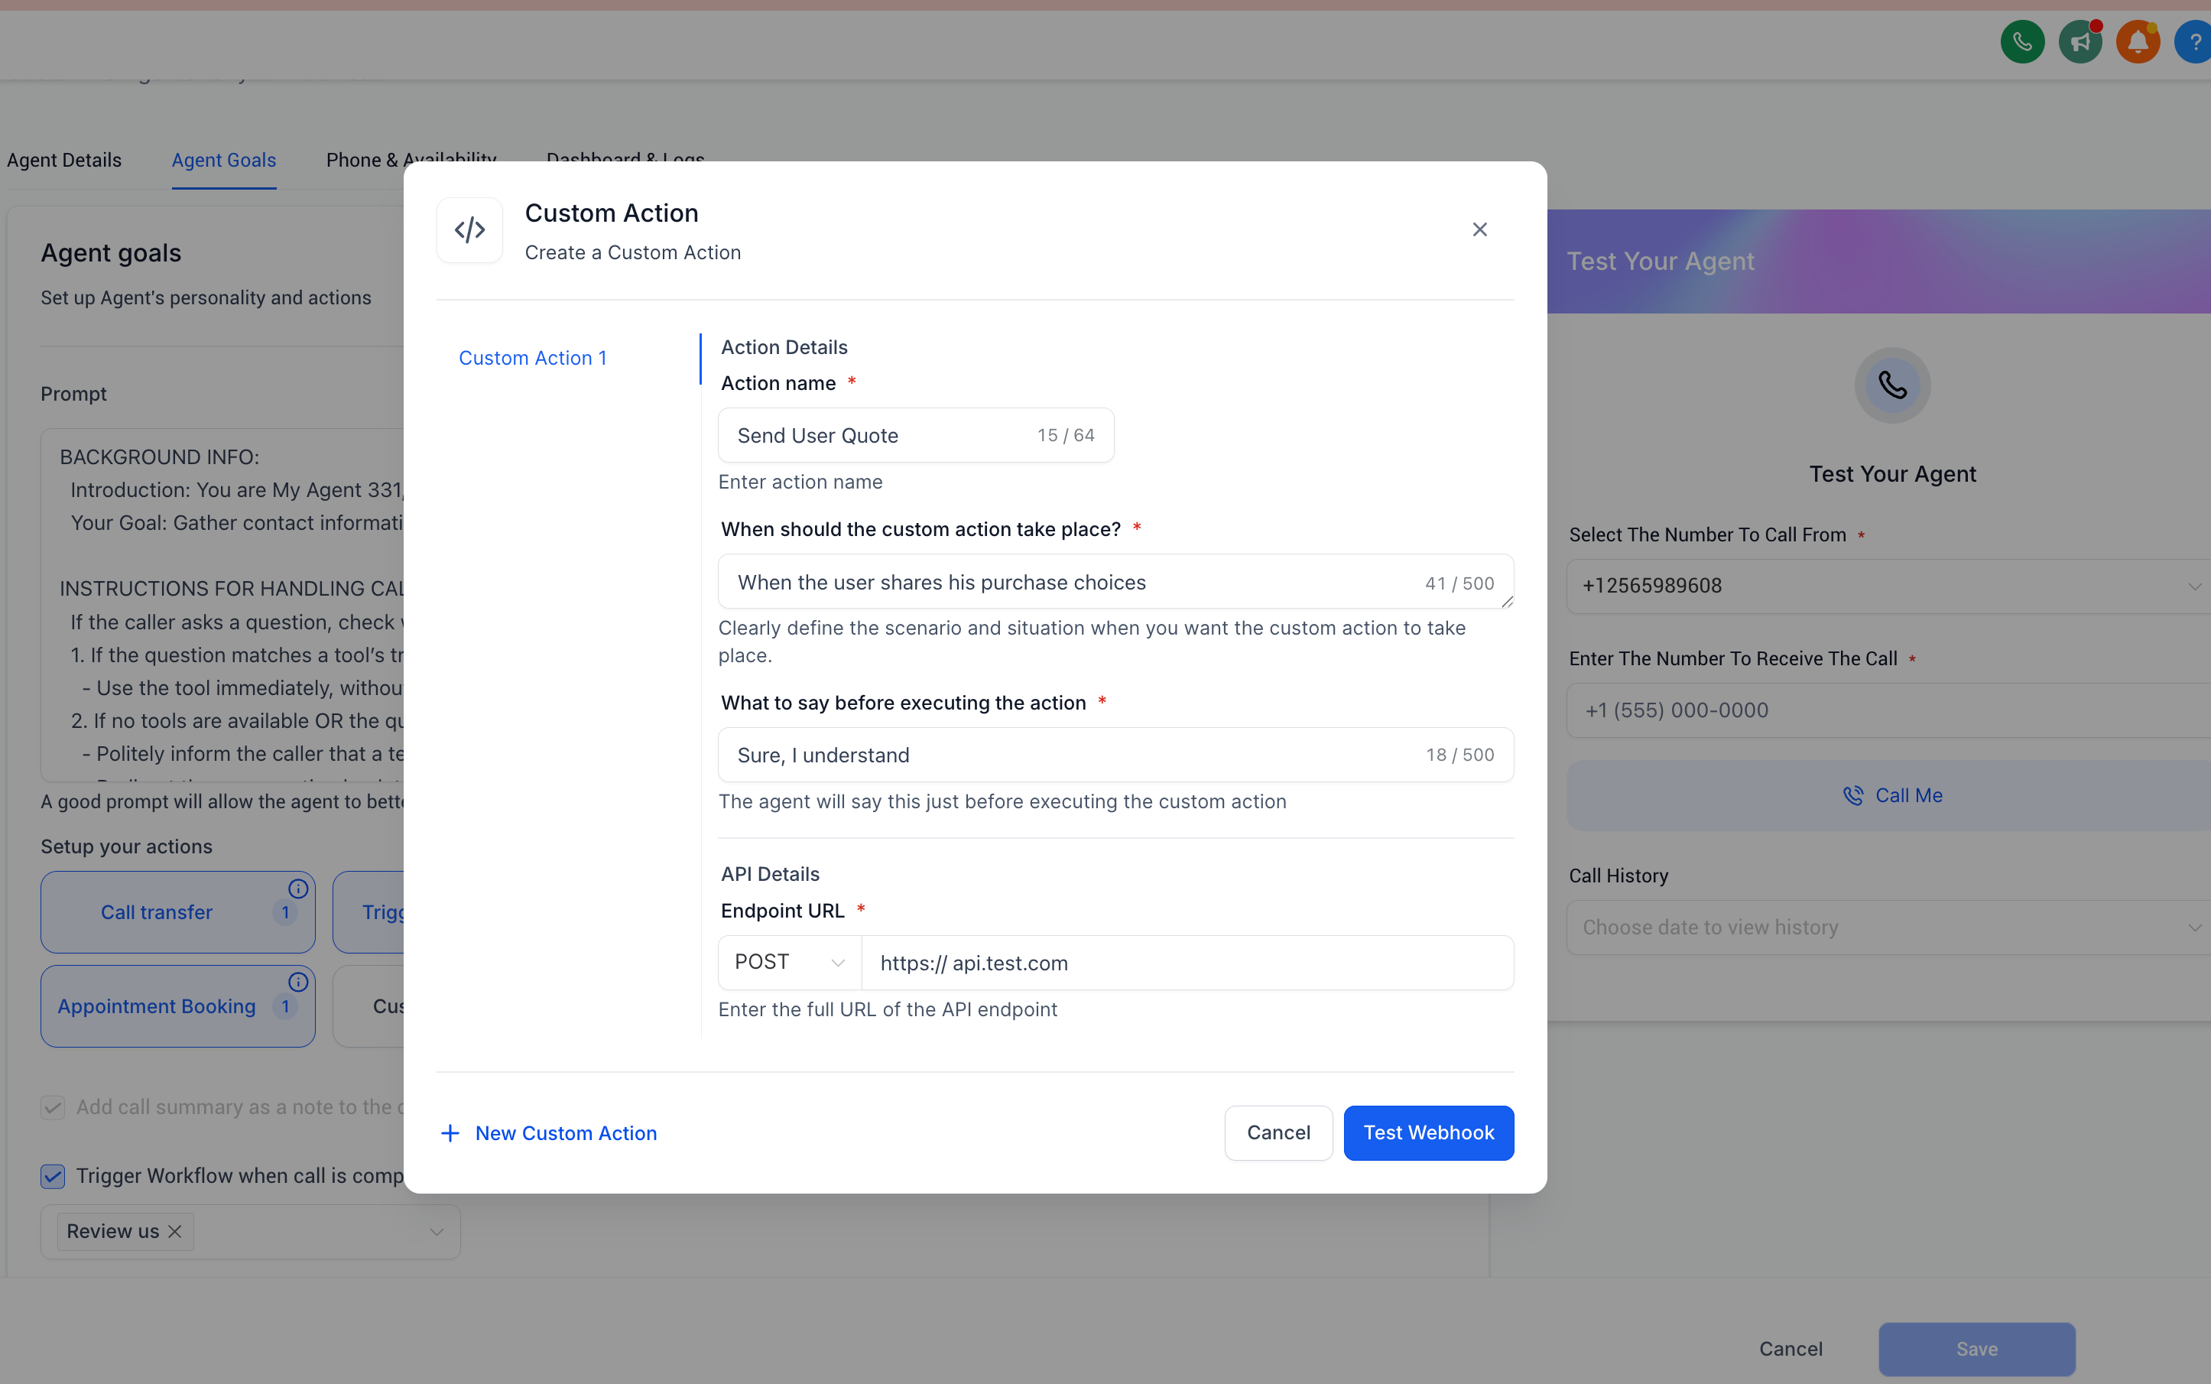Click the code brackets Custom Action icon
Screen dimensions: 2211x1384
click(x=469, y=229)
